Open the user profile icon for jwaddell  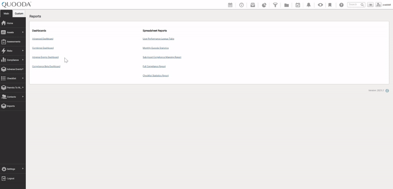[x=378, y=5]
